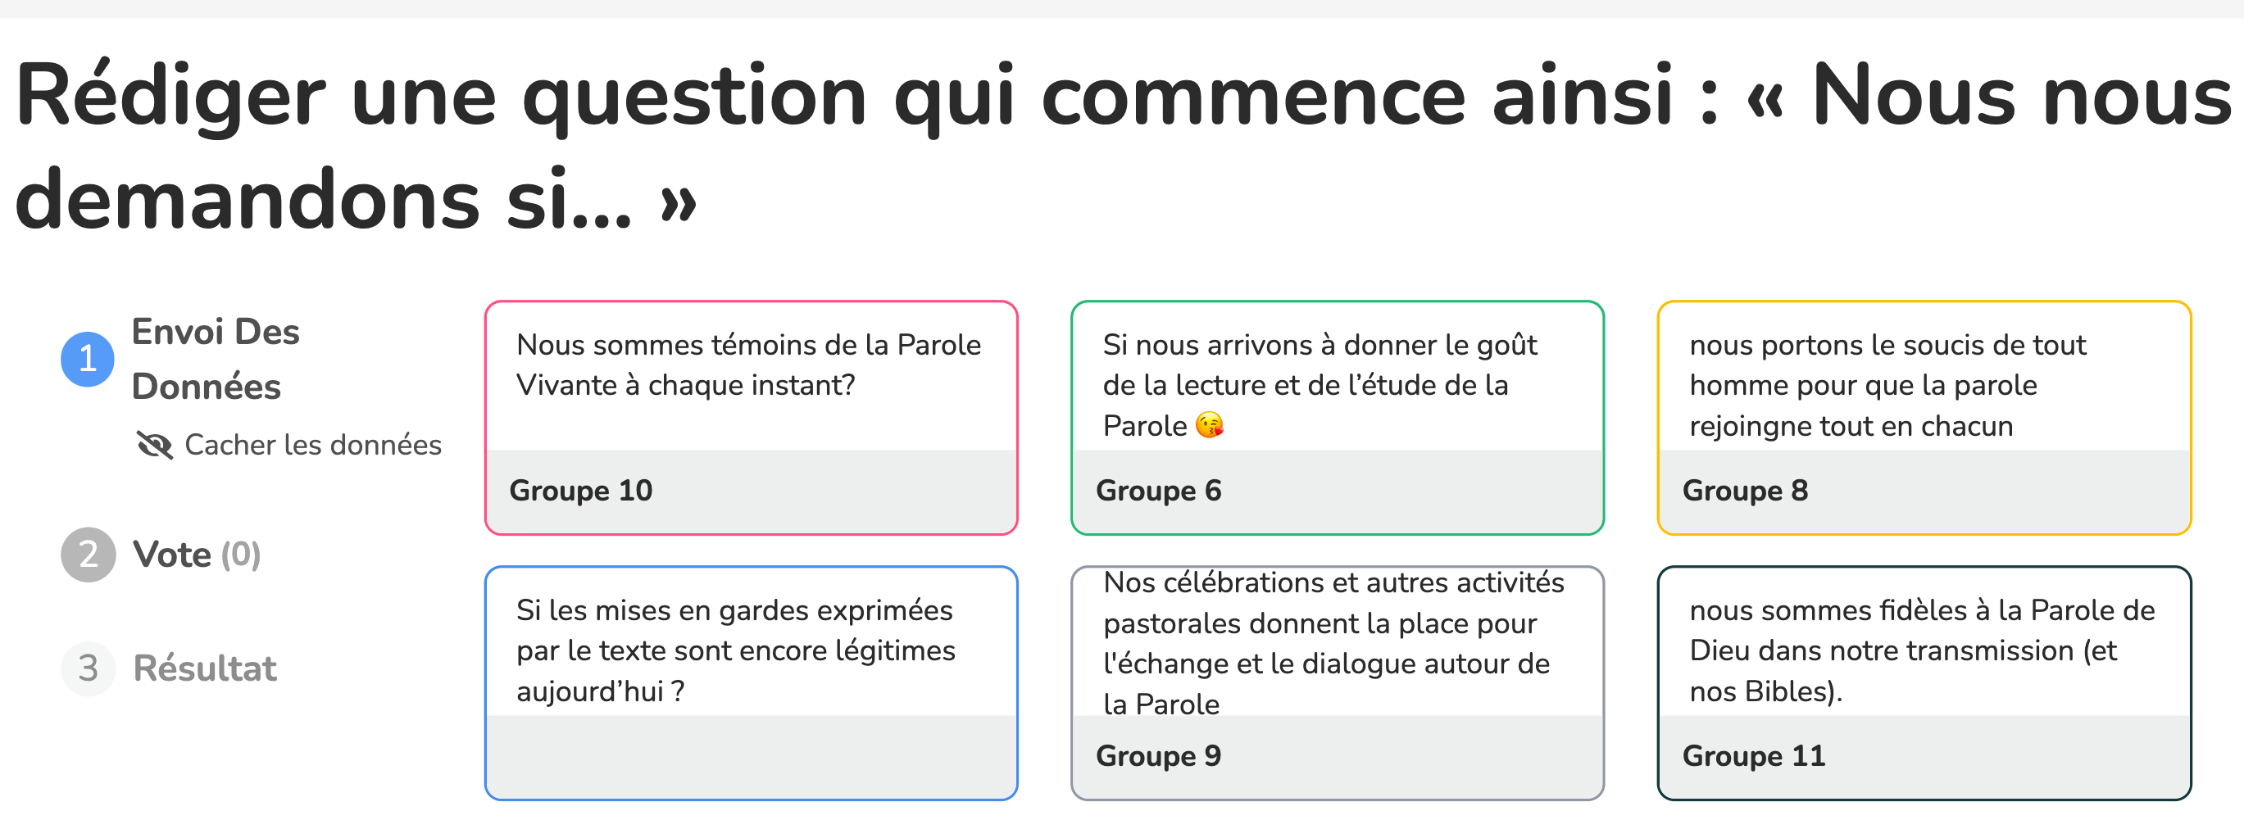Select Cacher les données link
The height and width of the screenshot is (829, 2244).
312,445
